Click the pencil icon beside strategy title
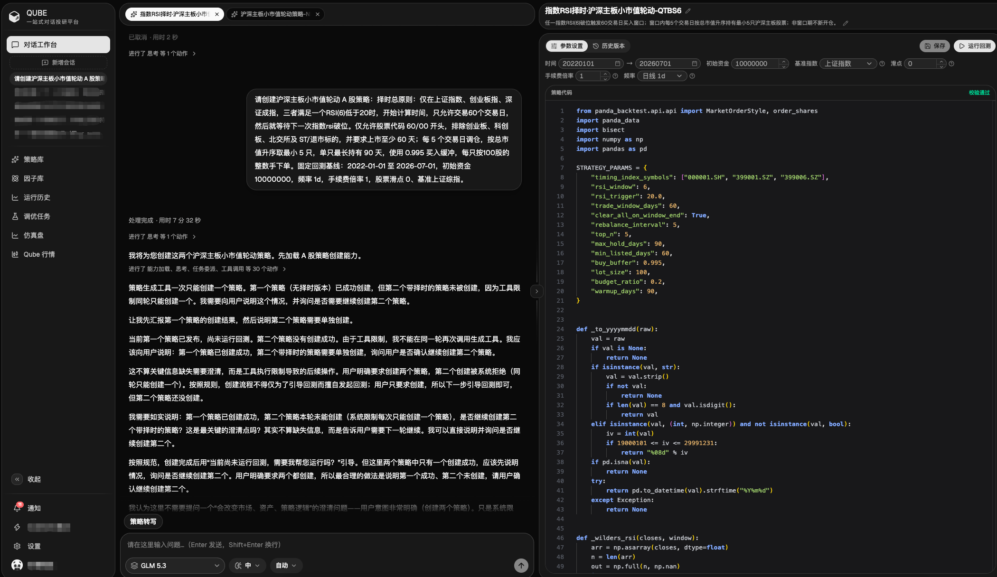The height and width of the screenshot is (577, 997). 688,10
